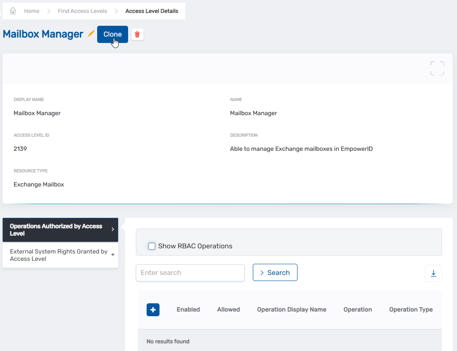Expand details card with fullscreen icon

[x=437, y=68]
